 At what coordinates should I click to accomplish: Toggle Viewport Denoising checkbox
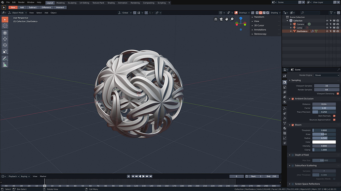click(x=338, y=94)
